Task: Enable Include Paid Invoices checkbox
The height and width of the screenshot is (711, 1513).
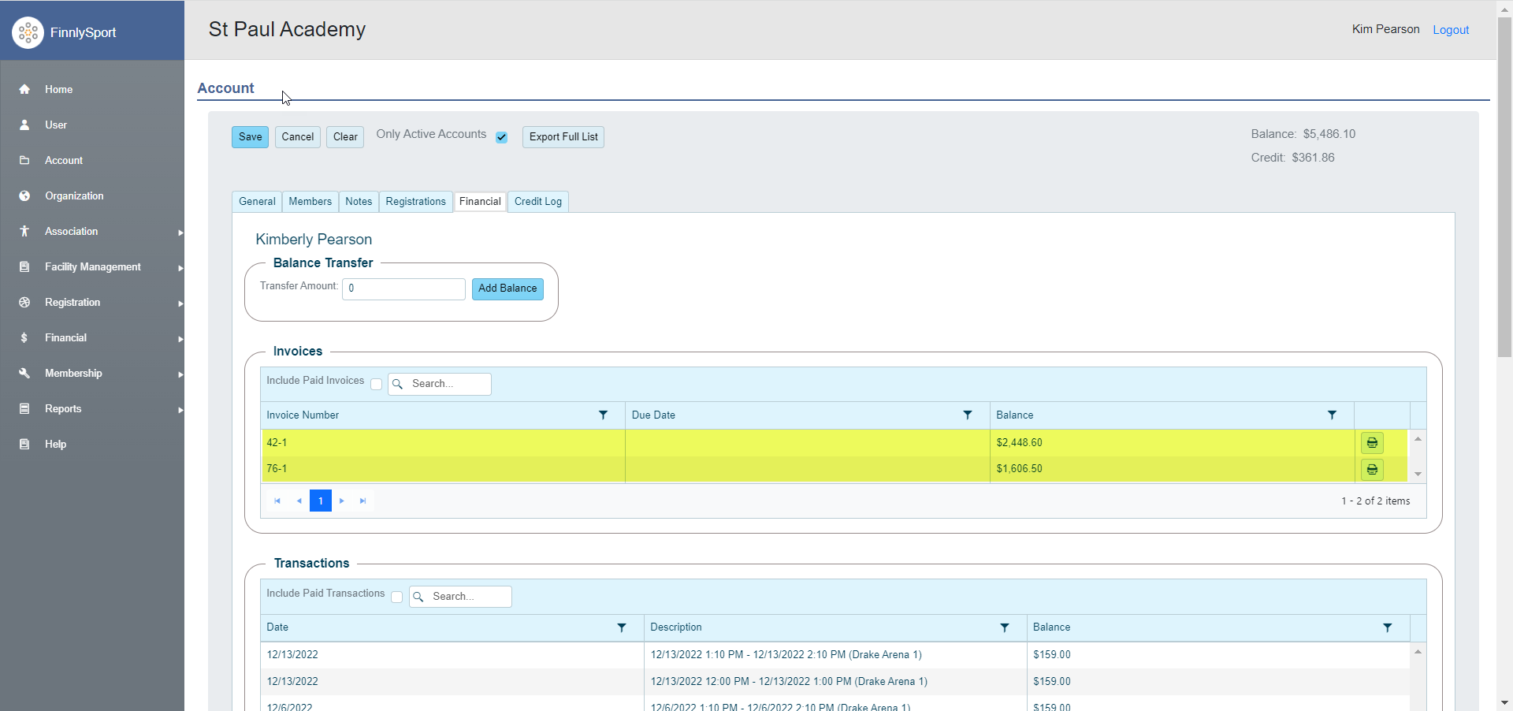Action: pyautogui.click(x=376, y=384)
